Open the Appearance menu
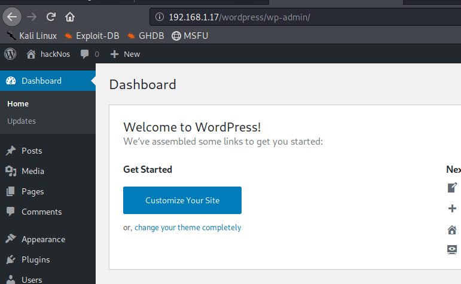The width and height of the screenshot is (461, 284). pos(48,239)
